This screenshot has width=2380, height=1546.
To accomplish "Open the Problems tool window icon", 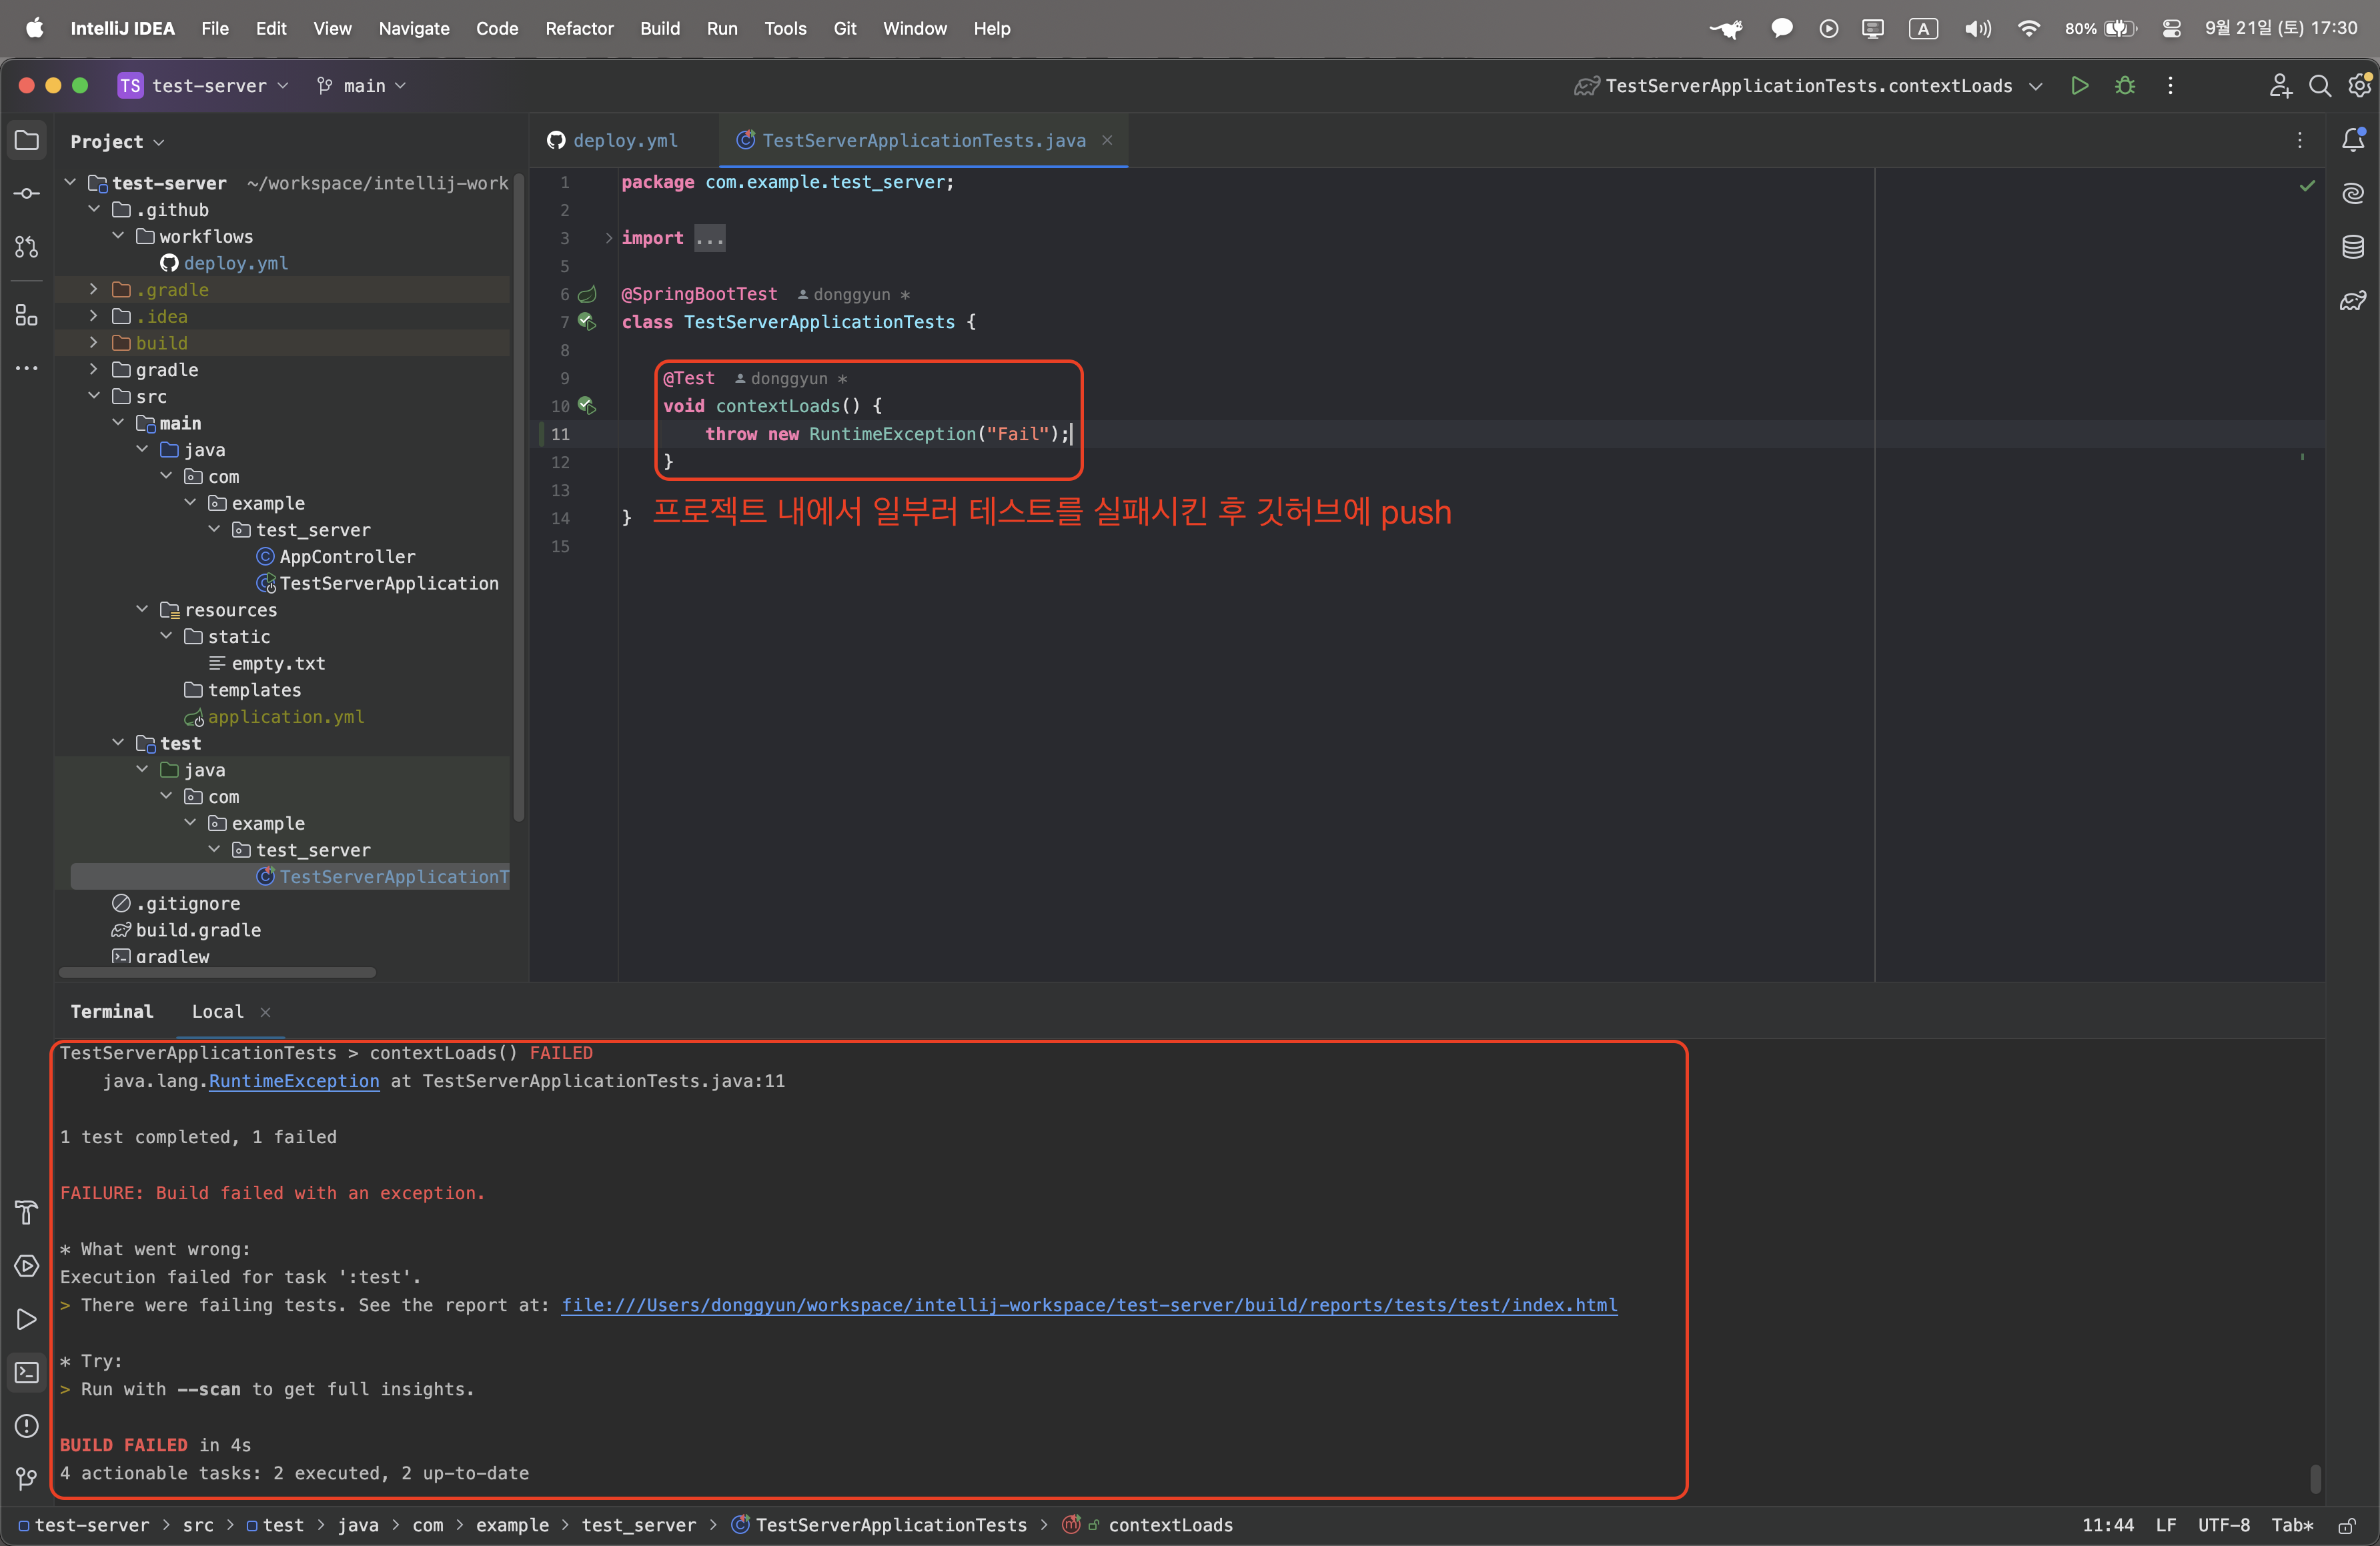I will pos(27,1426).
